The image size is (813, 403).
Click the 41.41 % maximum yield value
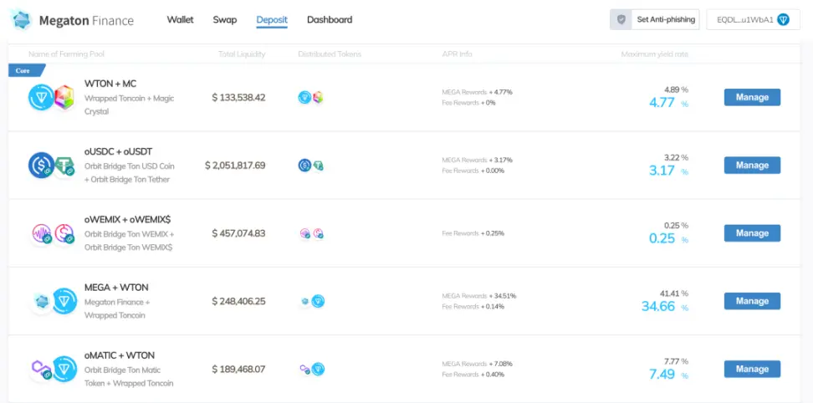(x=674, y=293)
